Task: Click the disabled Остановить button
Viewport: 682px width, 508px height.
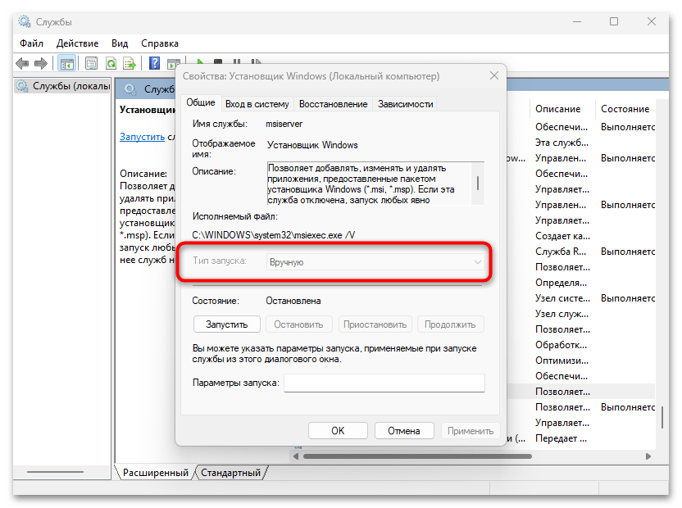Action: coord(298,324)
